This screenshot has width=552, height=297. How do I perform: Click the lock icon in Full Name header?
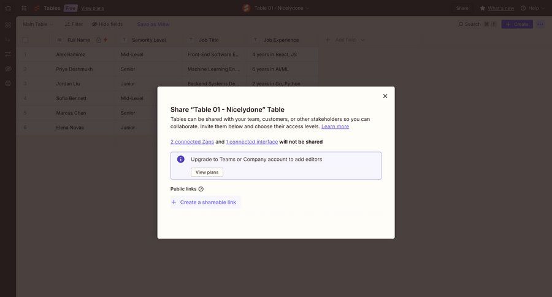(99, 40)
